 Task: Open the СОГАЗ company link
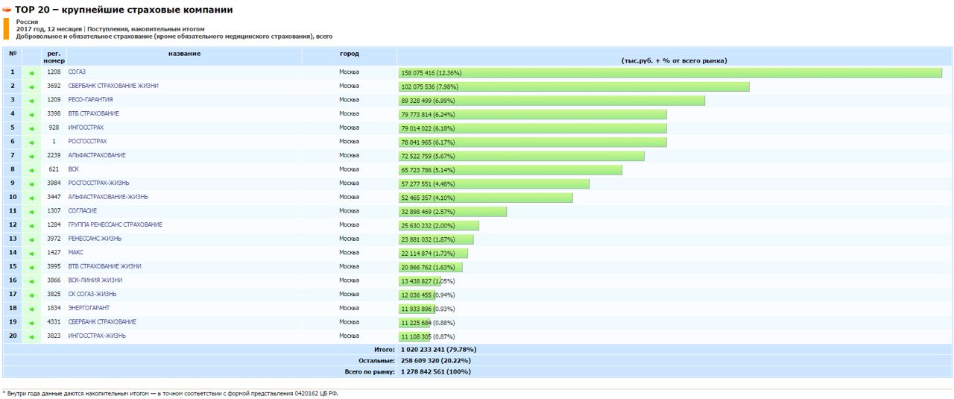[77, 72]
